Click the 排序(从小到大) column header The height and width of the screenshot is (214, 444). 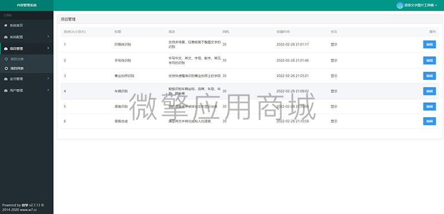pyautogui.click(x=75, y=32)
